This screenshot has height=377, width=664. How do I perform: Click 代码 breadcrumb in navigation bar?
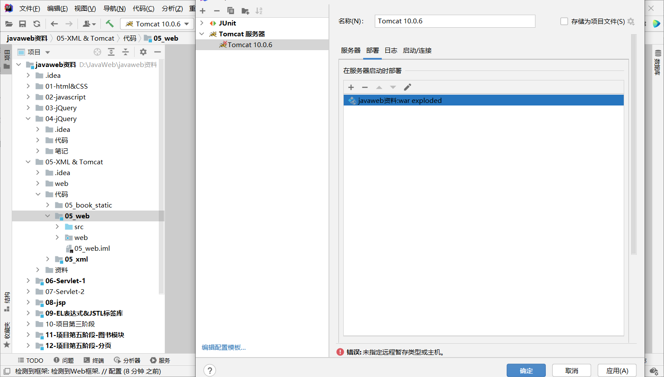point(130,38)
